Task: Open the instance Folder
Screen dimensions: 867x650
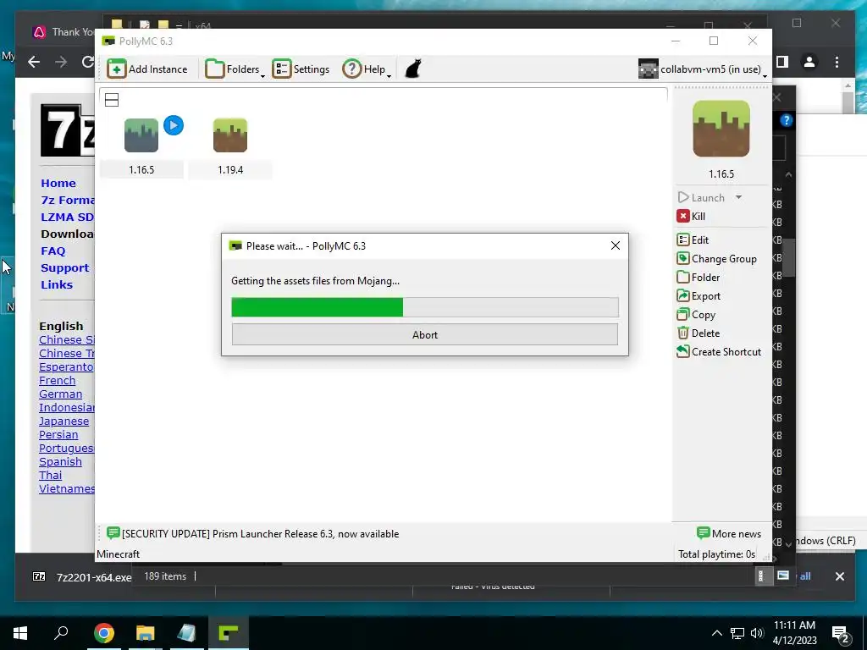Action: click(x=699, y=278)
